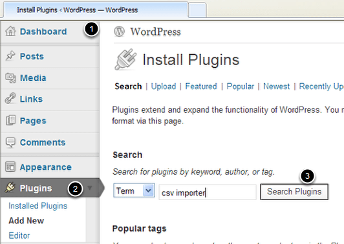
Task: Focus the plugin search text field
Action: pyautogui.click(x=208, y=192)
